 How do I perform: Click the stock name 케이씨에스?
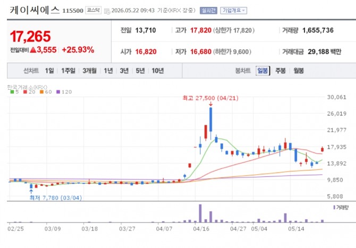click(35, 10)
